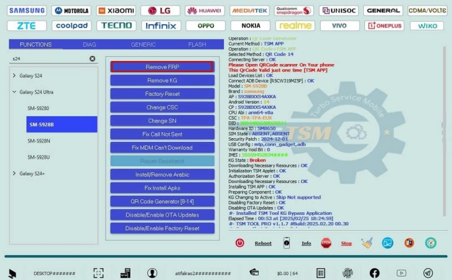
Task: Click the Fix Install Apks button
Action: (x=162, y=188)
